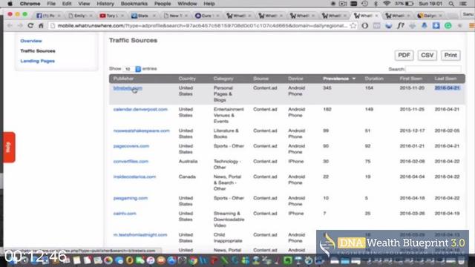Open the pagecovers.com publisher link

pyautogui.click(x=131, y=146)
